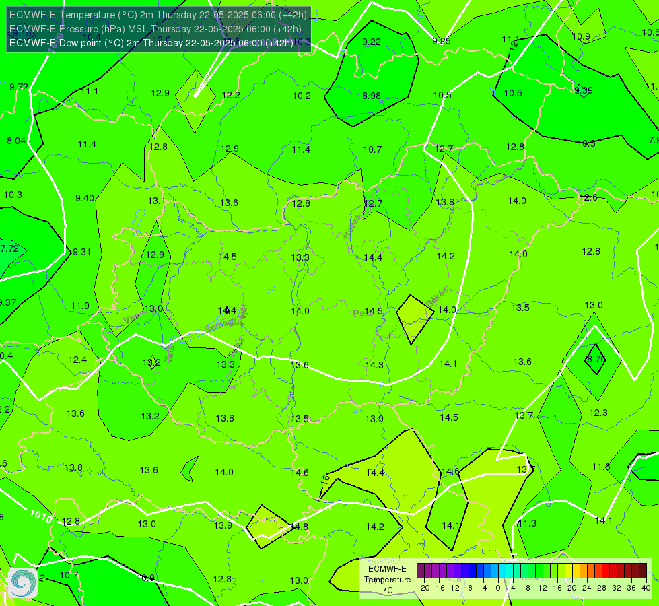Click the ECMWF-E Temperature °C legend label

point(387,580)
